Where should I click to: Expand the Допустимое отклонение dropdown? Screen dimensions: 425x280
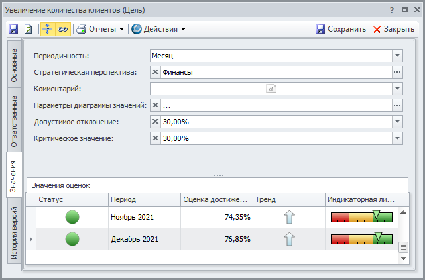[397, 122]
